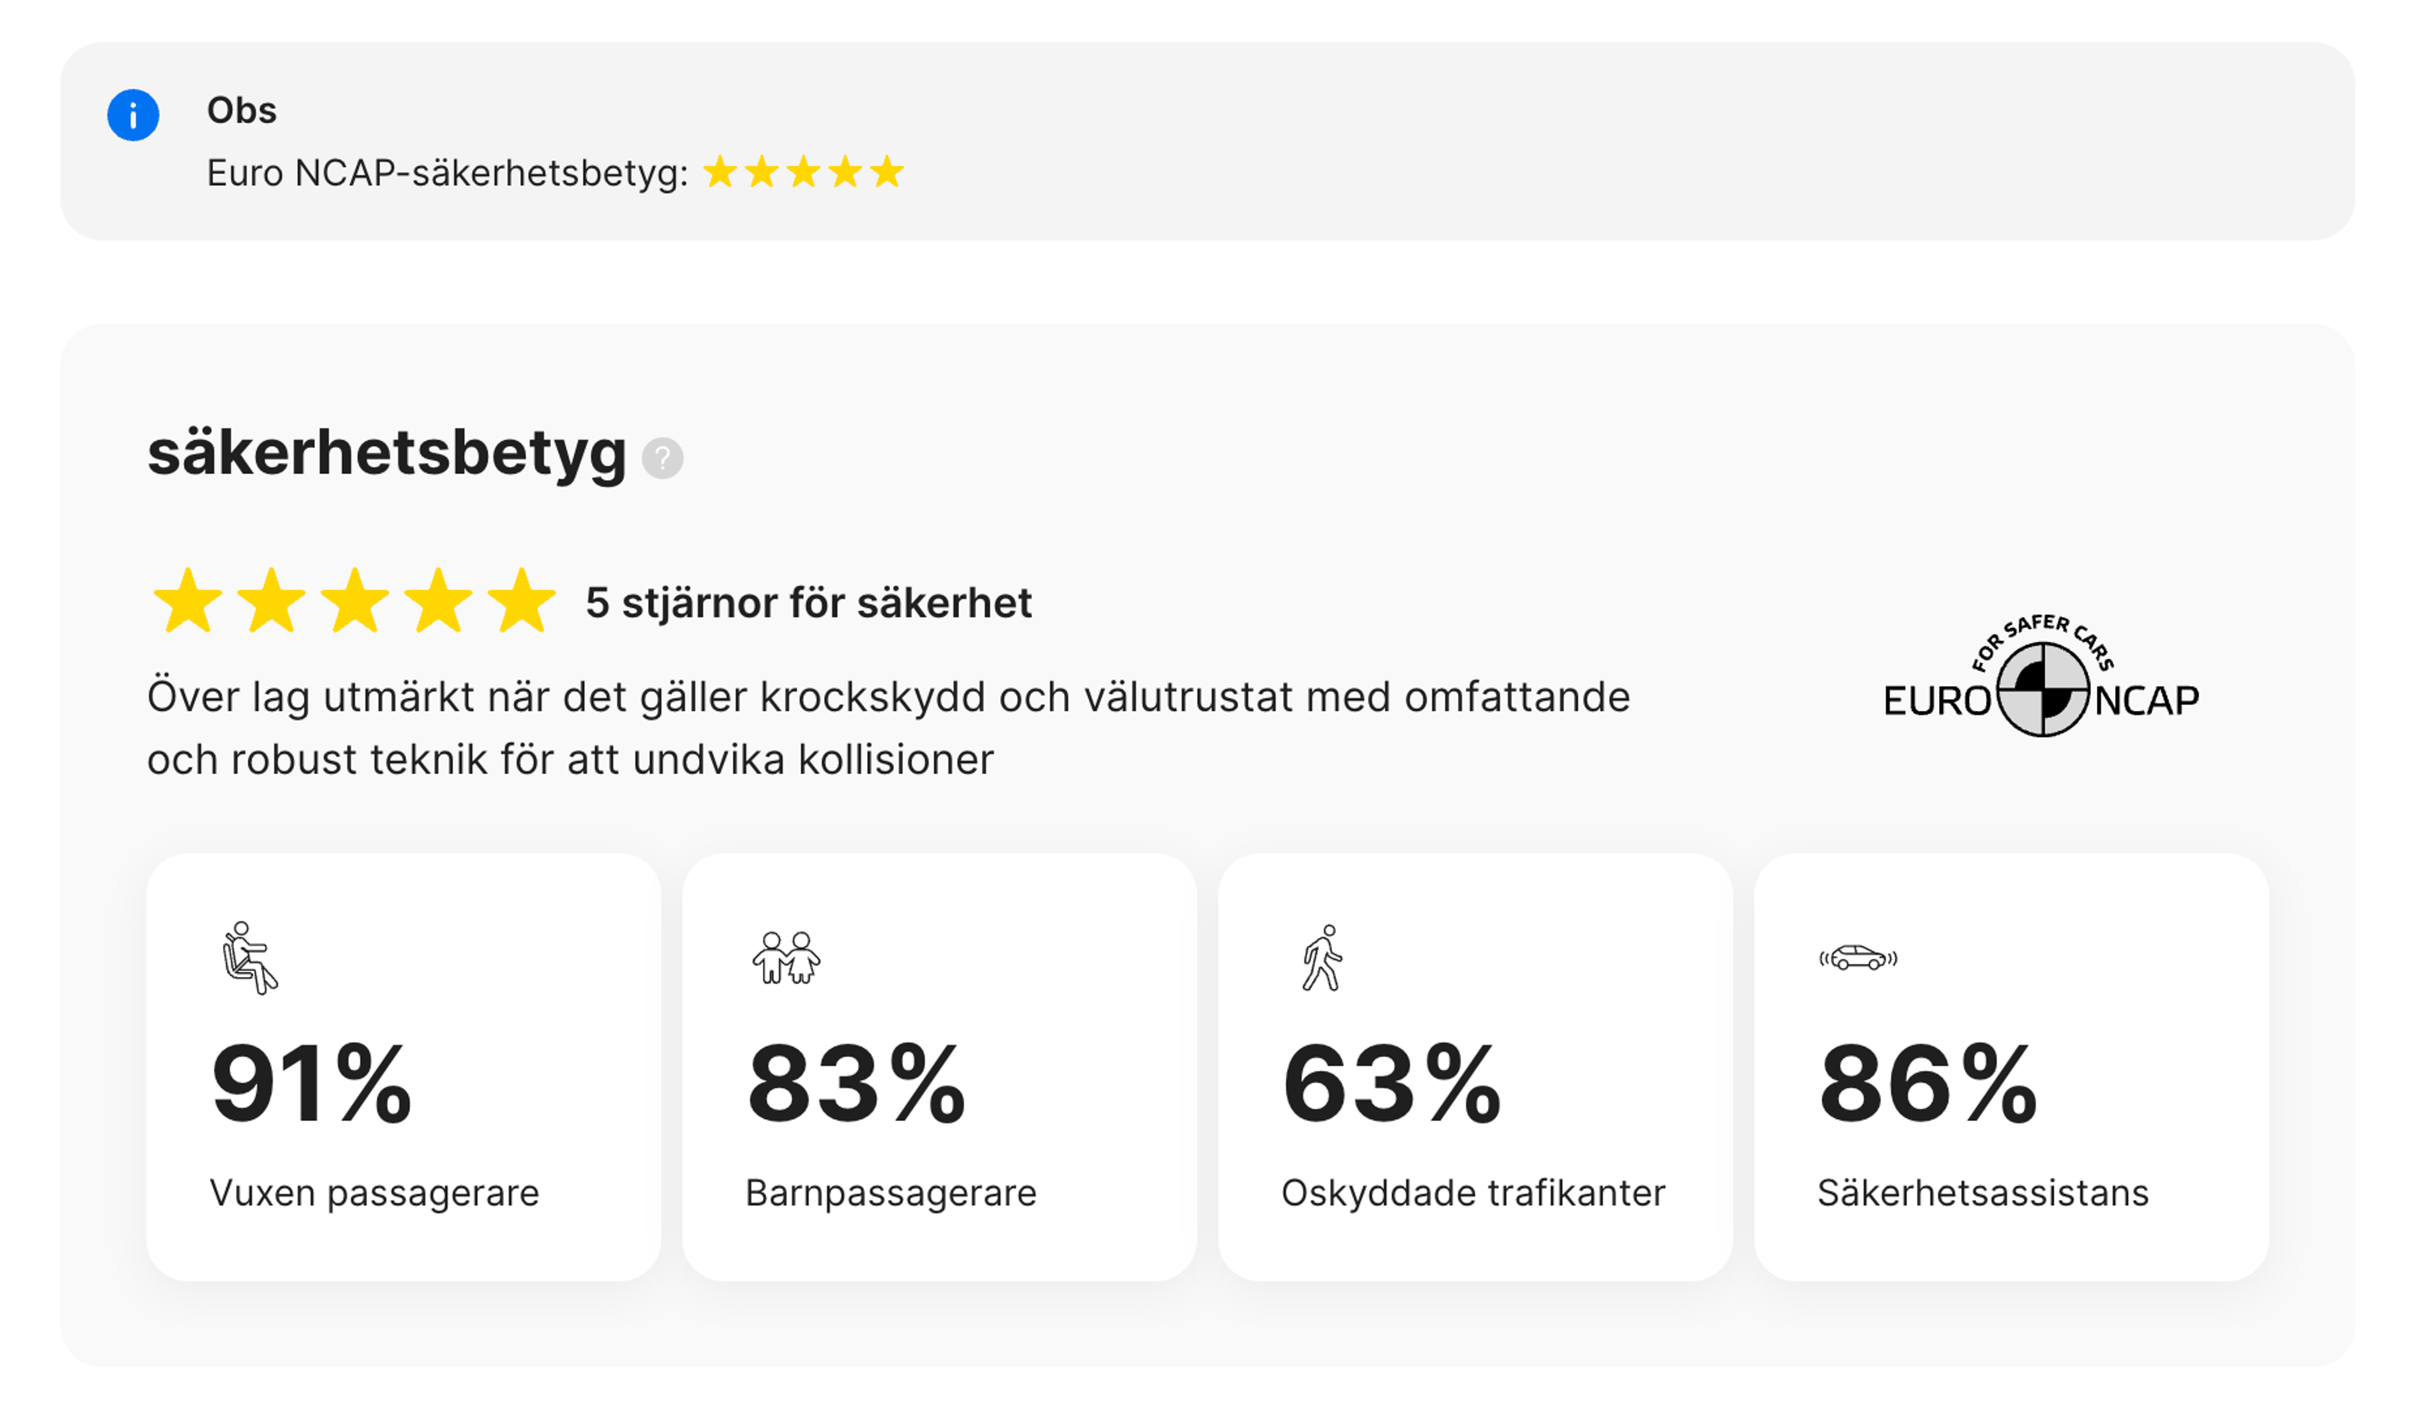Click the two children icon
The width and height of the screenshot is (2415, 1406).
coord(787,957)
